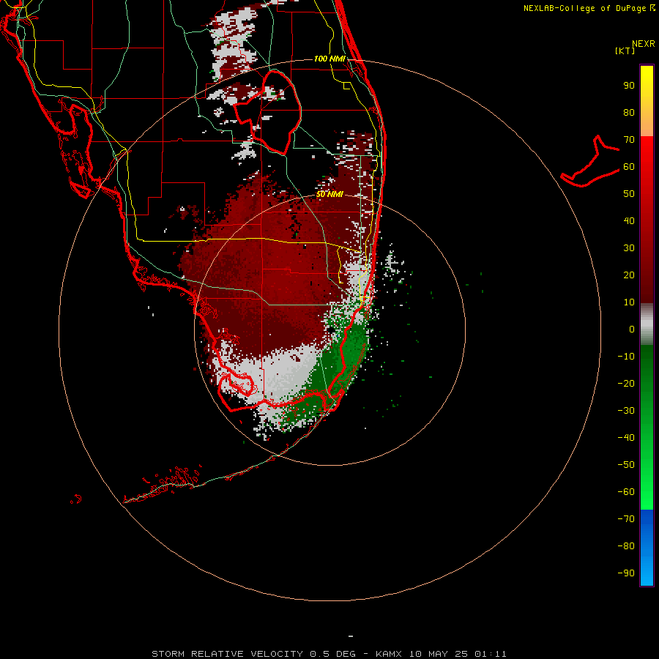
Task: Click the 0 value on velocity scale
Action: [632, 329]
